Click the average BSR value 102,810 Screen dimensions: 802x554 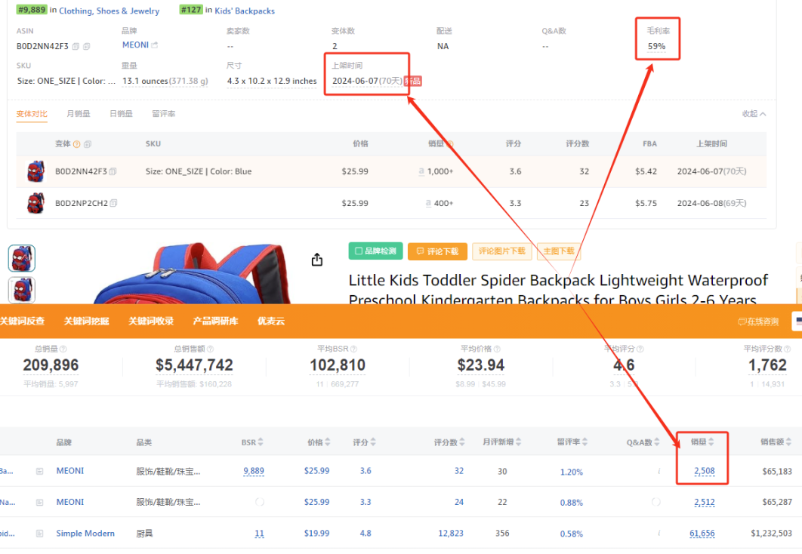[338, 365]
